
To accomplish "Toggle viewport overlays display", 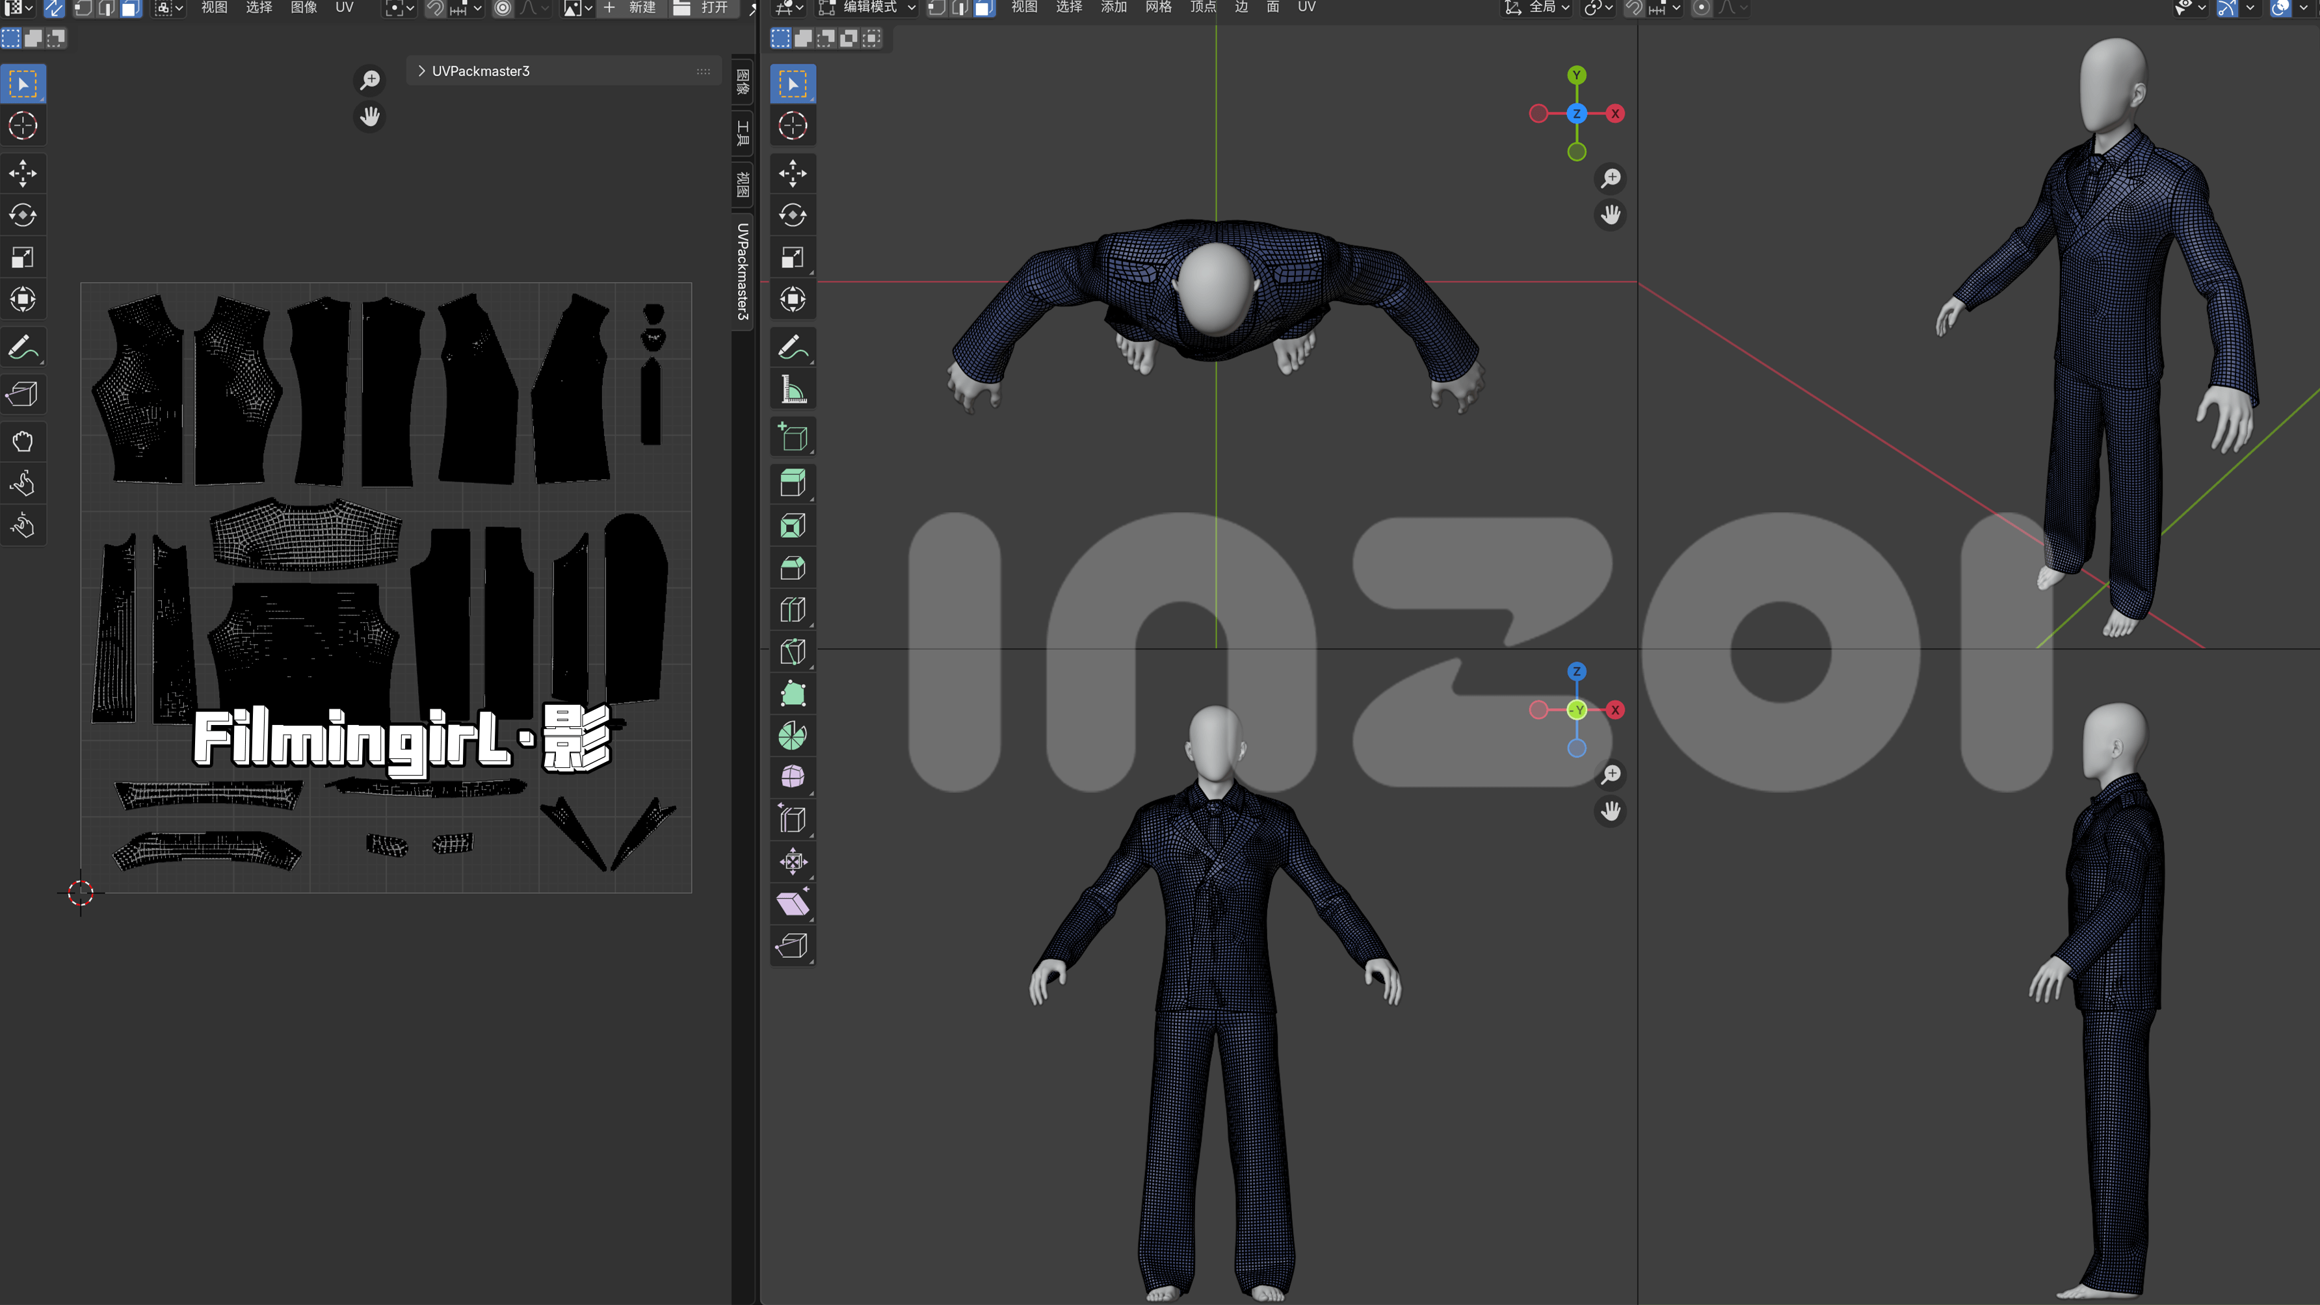I will coord(2280,8).
